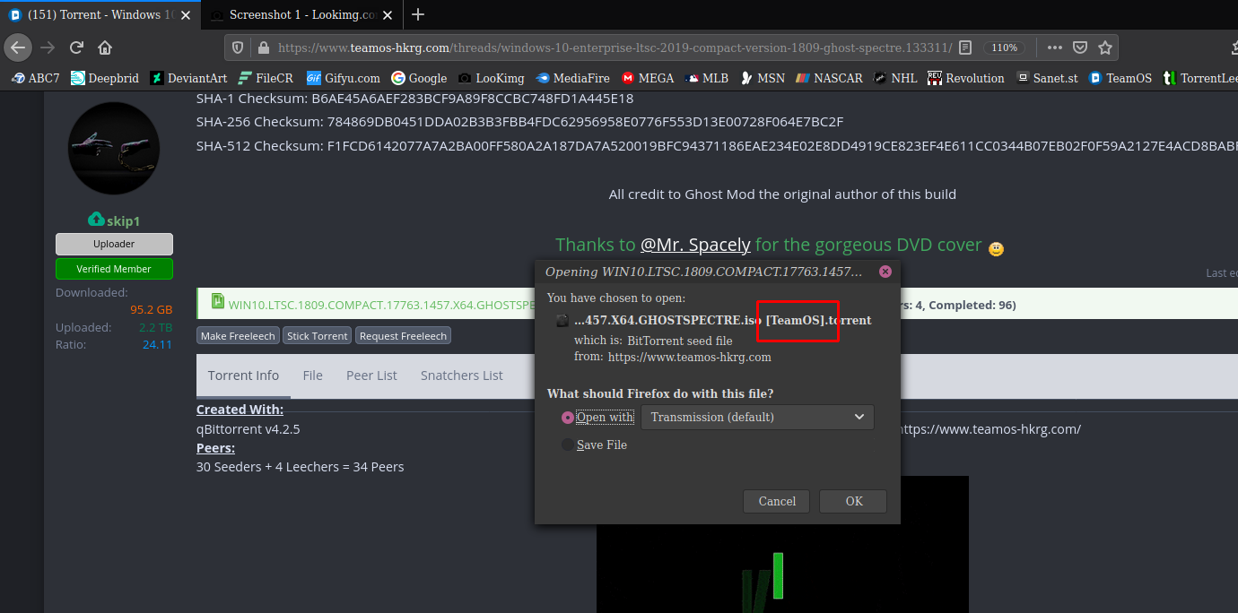This screenshot has width=1238, height=613.
Task: Click Request Freeleech button
Action: (x=404, y=336)
